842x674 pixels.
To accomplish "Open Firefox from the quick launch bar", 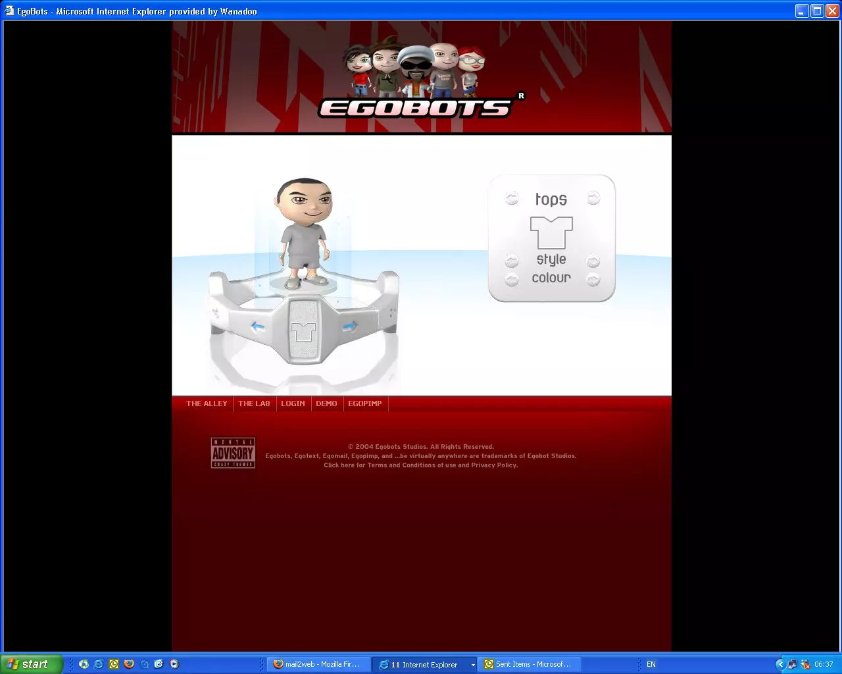I will point(129,664).
